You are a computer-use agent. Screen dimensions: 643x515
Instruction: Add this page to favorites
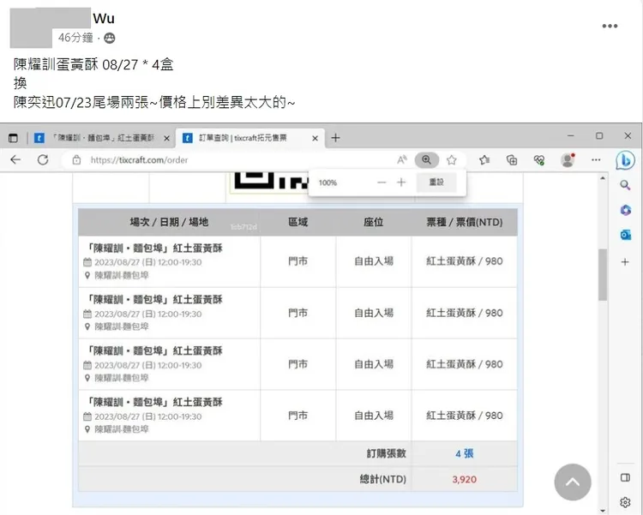452,160
